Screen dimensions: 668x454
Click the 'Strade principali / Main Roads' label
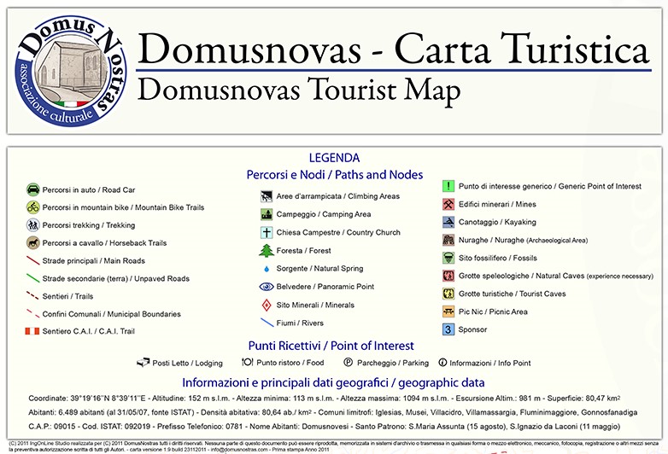(94, 261)
